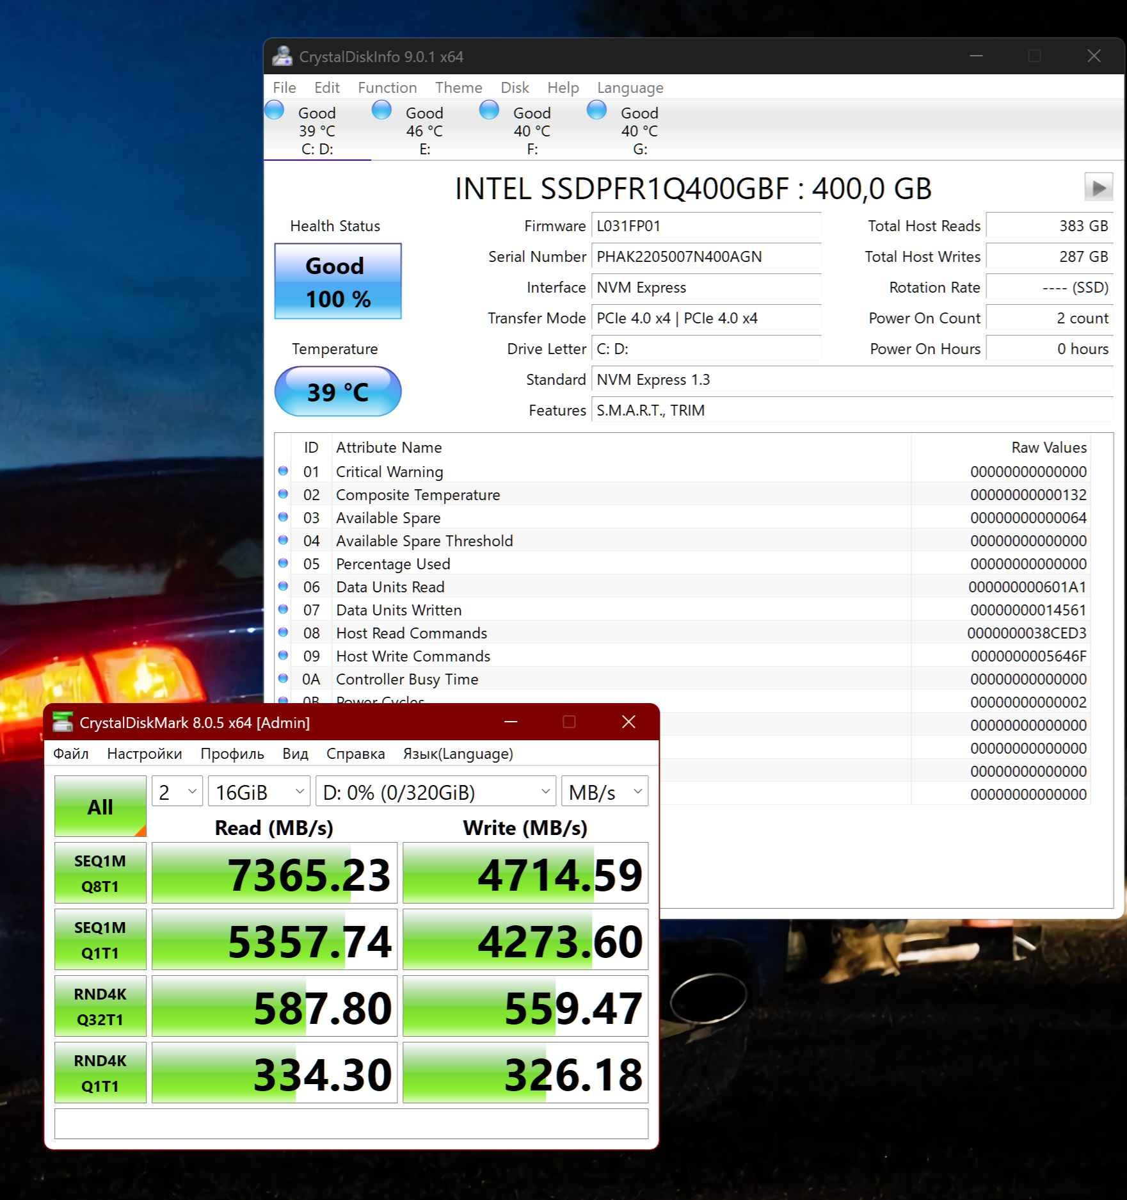1127x1200 pixels.
Task: Close the CrystalDiskMark window
Action: click(x=628, y=722)
